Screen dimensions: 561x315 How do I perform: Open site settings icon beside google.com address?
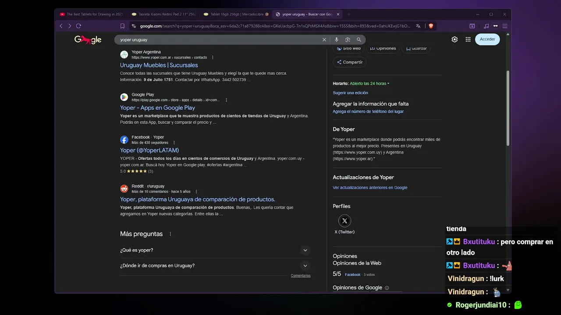click(134, 26)
